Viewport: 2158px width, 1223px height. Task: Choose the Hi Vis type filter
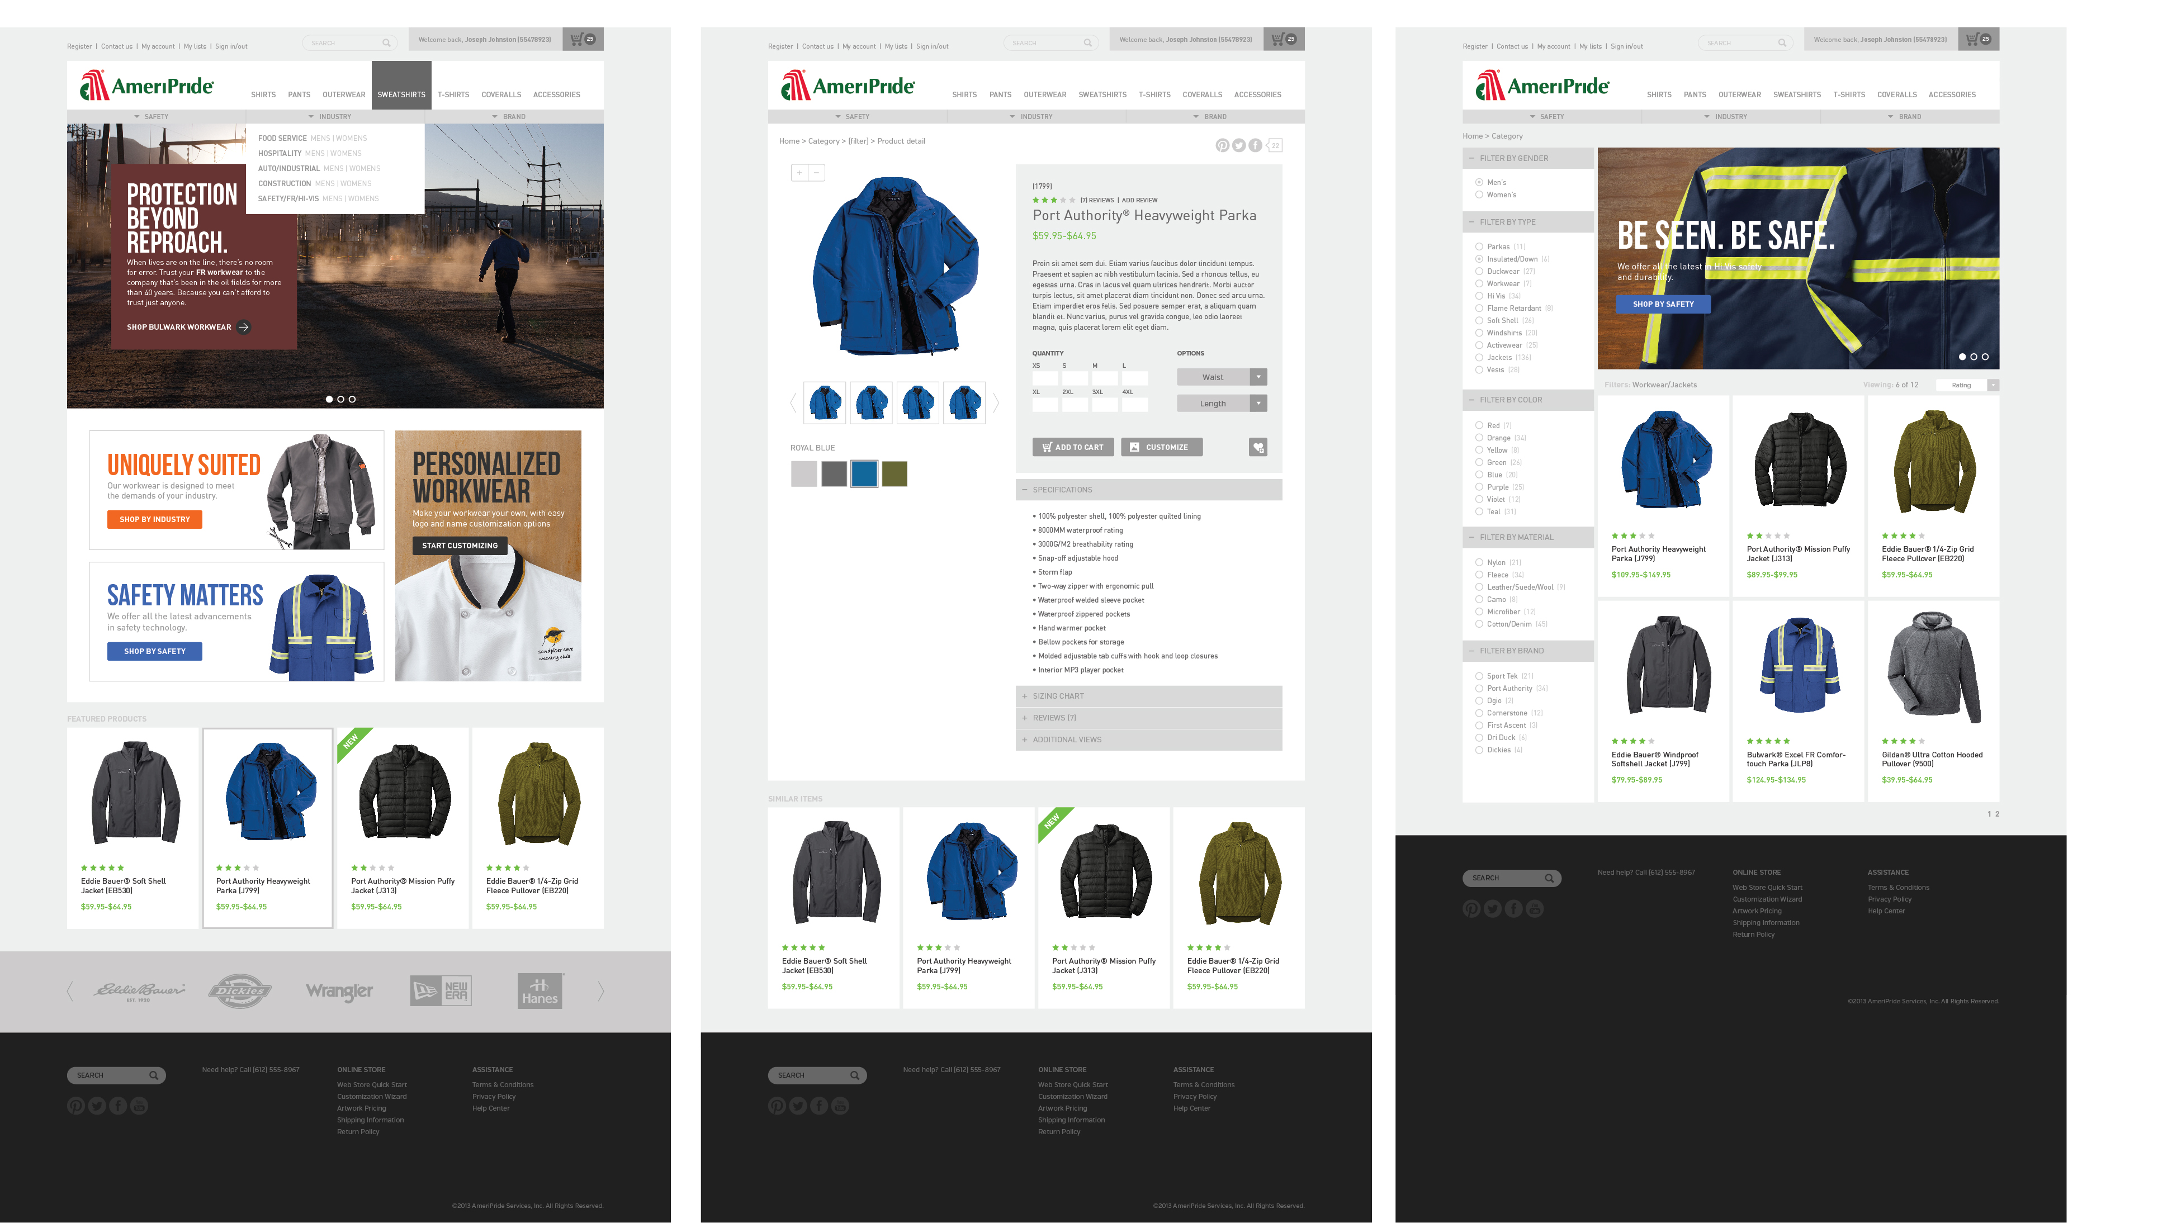pos(1479,296)
